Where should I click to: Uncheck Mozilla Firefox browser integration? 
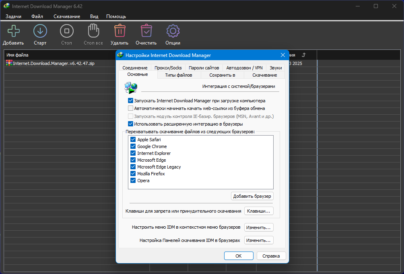pos(133,174)
